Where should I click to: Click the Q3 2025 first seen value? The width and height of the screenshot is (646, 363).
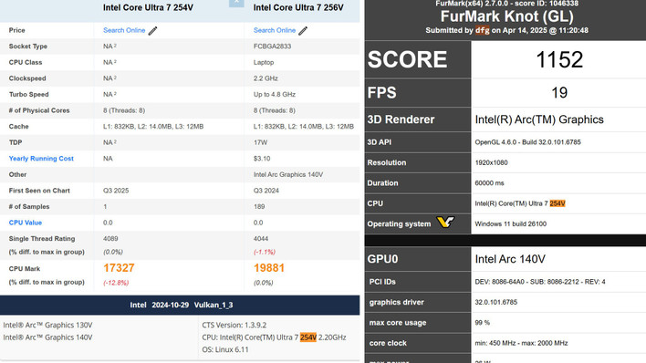116,191
